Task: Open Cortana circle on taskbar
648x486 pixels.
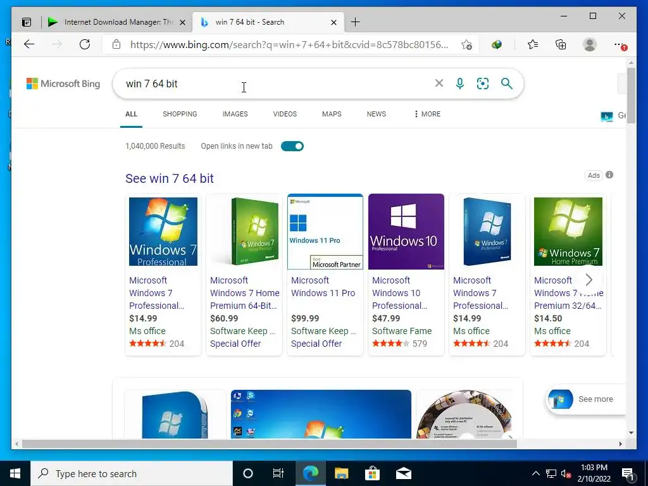Action: click(x=248, y=473)
